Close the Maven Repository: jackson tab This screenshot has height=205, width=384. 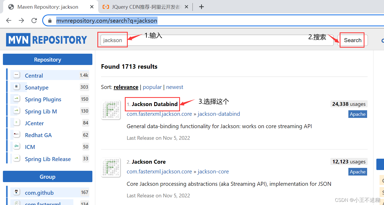click(92, 7)
